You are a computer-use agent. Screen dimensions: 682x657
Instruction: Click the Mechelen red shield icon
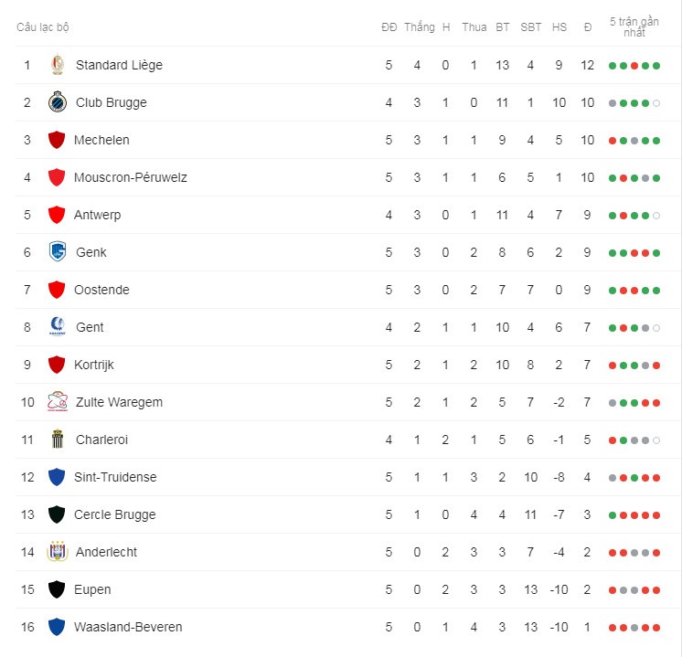pos(57,140)
